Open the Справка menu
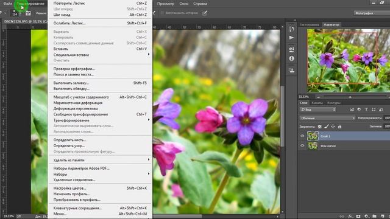Viewport: 390px width, 219px height. [200, 4]
